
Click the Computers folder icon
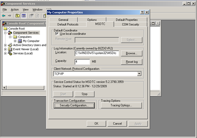15,37
